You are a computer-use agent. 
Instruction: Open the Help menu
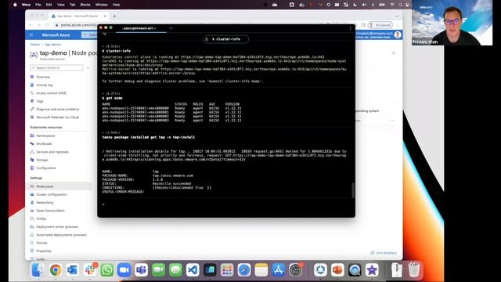point(117,5)
